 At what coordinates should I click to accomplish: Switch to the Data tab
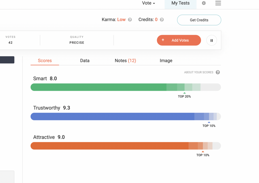pos(85,61)
